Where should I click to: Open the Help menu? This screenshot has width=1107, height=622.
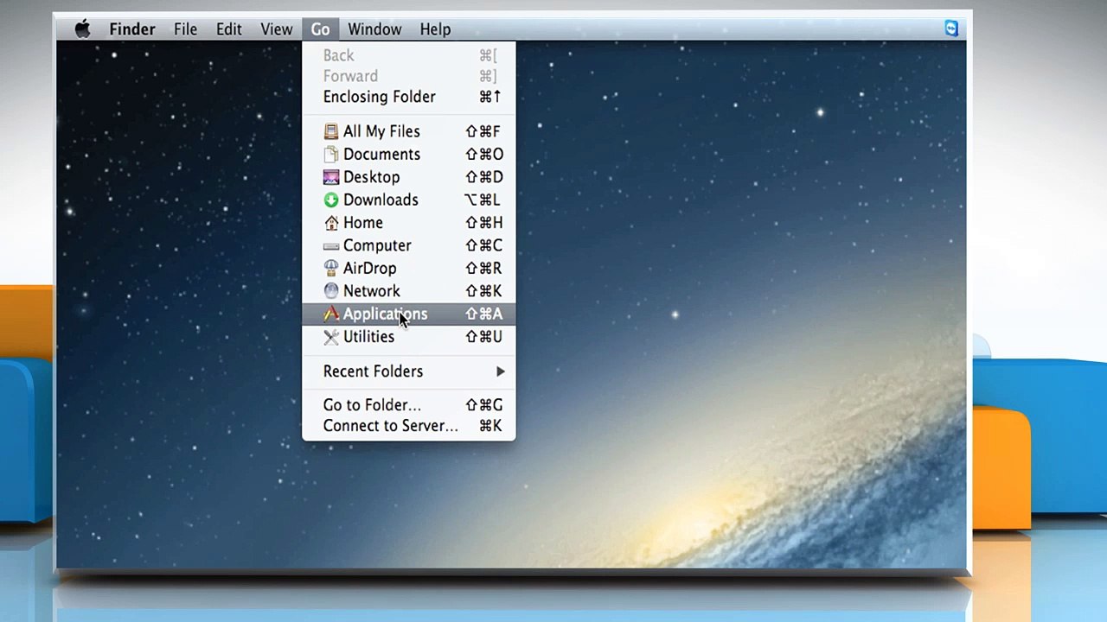pyautogui.click(x=435, y=29)
